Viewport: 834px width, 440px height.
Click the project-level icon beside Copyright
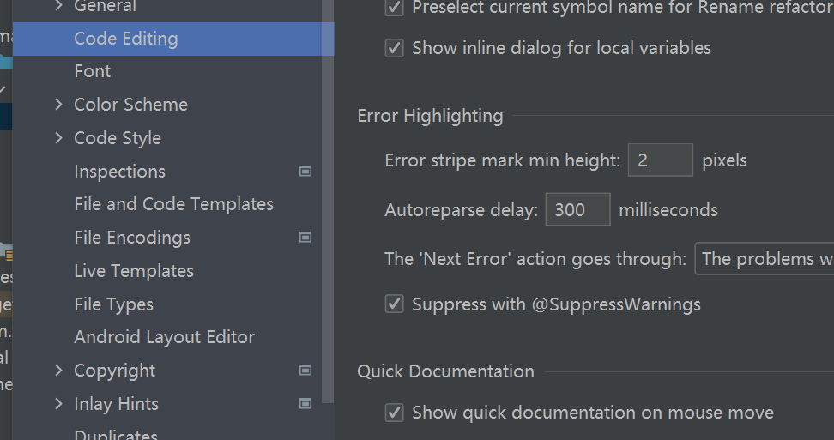point(305,371)
